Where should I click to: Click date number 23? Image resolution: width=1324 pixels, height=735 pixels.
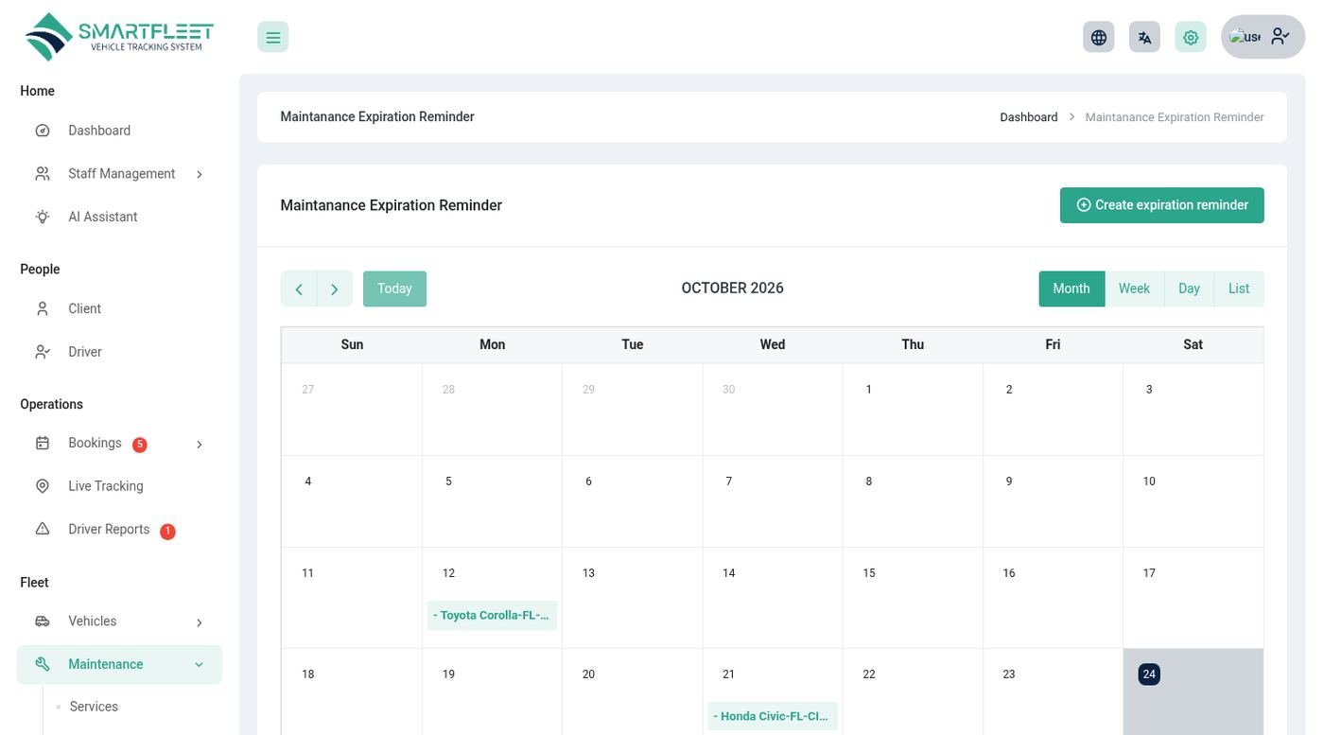point(1009,674)
